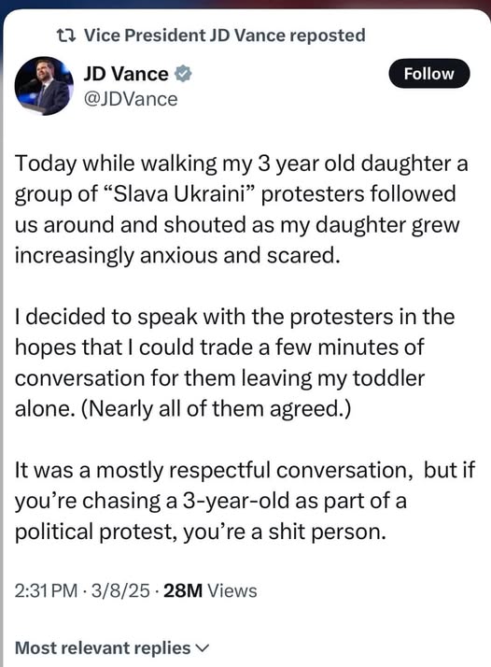This screenshot has height=667, width=491.
Task: Click the dark banner above the tweet card
Action: tap(245, 4)
